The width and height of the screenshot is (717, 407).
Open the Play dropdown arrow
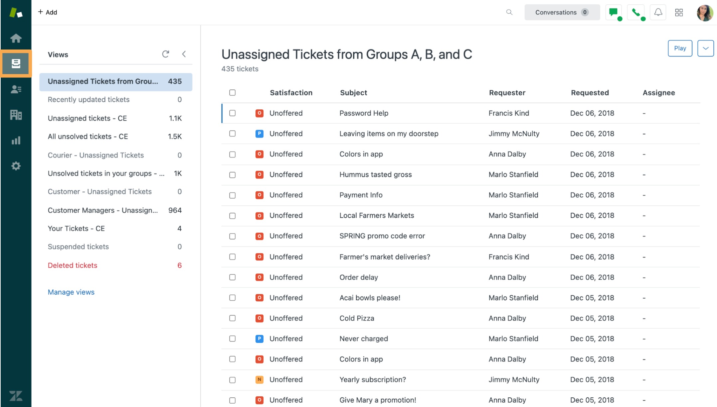coord(705,48)
